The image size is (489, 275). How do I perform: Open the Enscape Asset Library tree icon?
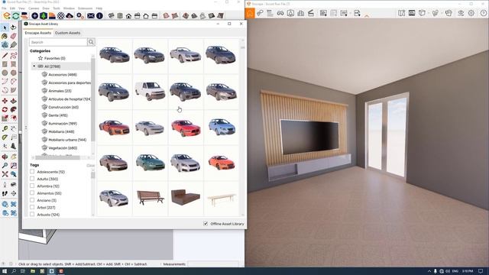44,15
